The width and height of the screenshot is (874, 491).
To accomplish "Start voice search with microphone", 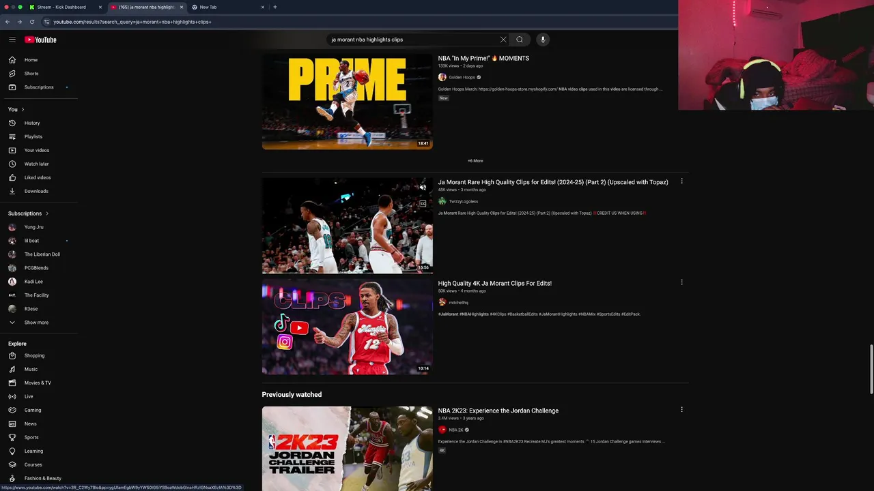I will coord(543,40).
